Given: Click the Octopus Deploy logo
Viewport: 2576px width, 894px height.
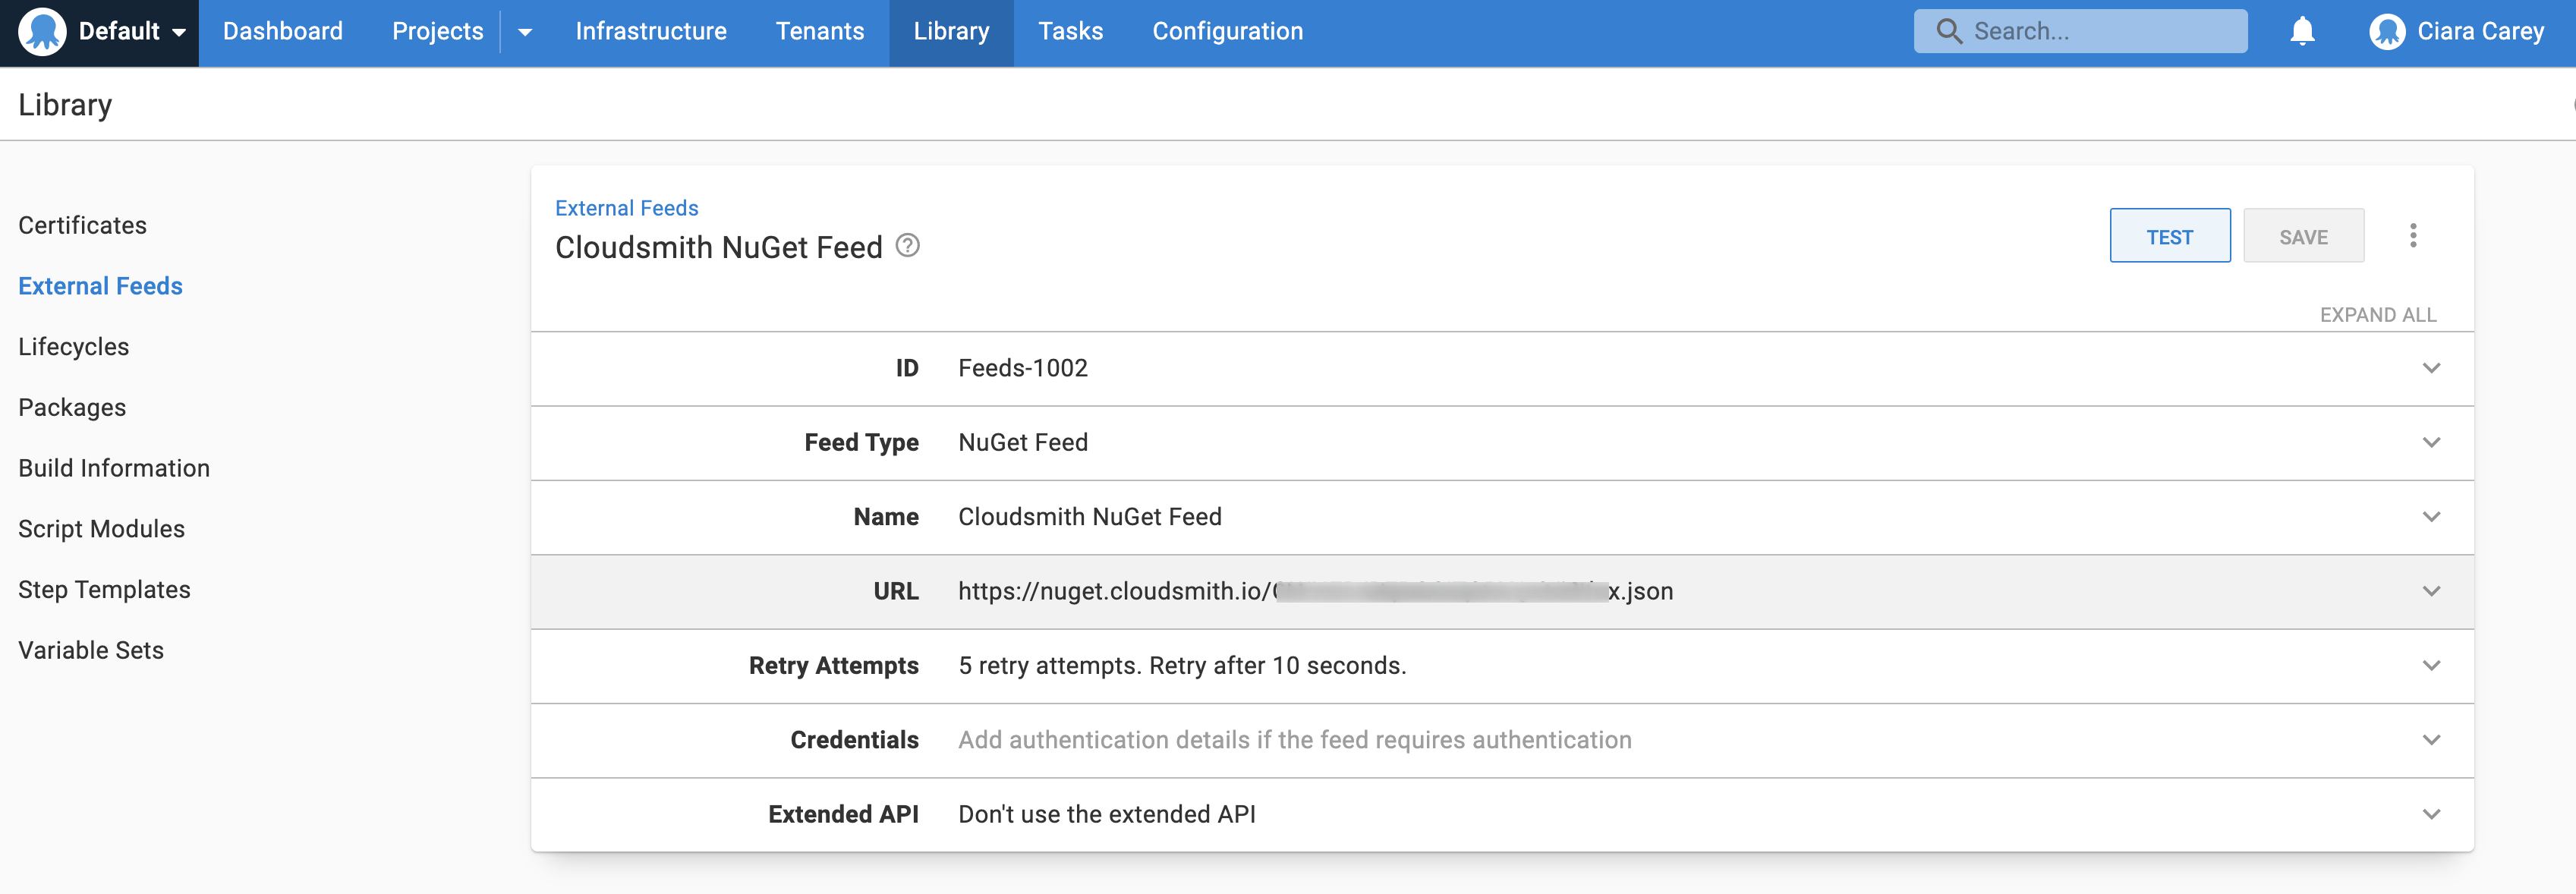Looking at the screenshot, I should pyautogui.click(x=42, y=31).
